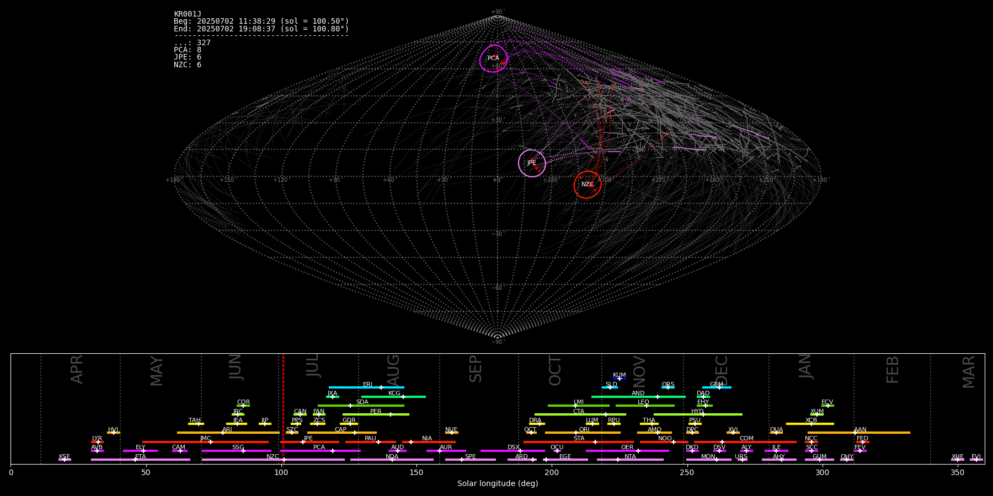Image resolution: width=993 pixels, height=496 pixels.
Task: Click the CAP shower label
Action: point(341,430)
